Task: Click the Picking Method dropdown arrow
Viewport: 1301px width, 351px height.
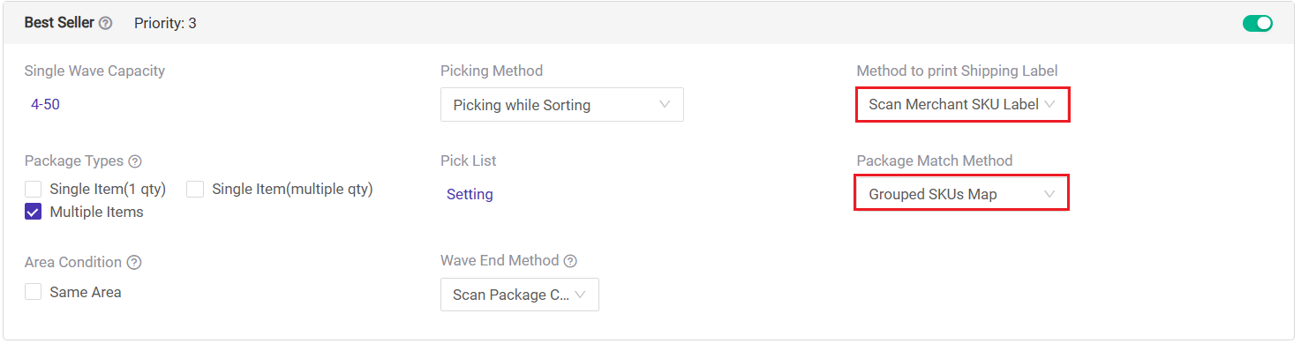Action: click(x=665, y=105)
